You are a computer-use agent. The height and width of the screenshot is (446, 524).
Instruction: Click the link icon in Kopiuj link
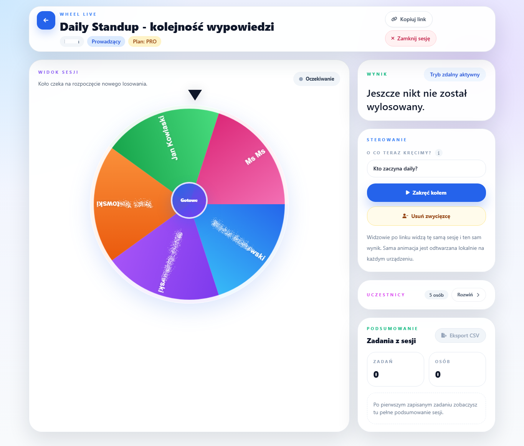coord(394,19)
